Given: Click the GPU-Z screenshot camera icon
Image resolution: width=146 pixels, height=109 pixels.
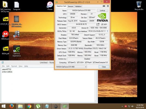Looking at the screenshot, I should (104, 6).
